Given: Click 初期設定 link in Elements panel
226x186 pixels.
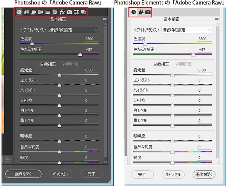Looking at the screenshot, I should point(184,64).
